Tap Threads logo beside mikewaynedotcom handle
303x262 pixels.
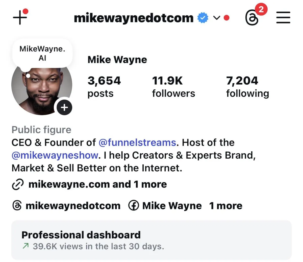pyautogui.click(x=17, y=206)
